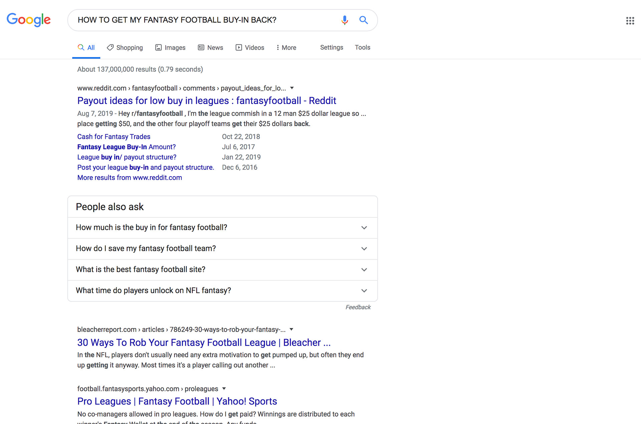
Task: Click the Google logo
Action: (x=29, y=20)
